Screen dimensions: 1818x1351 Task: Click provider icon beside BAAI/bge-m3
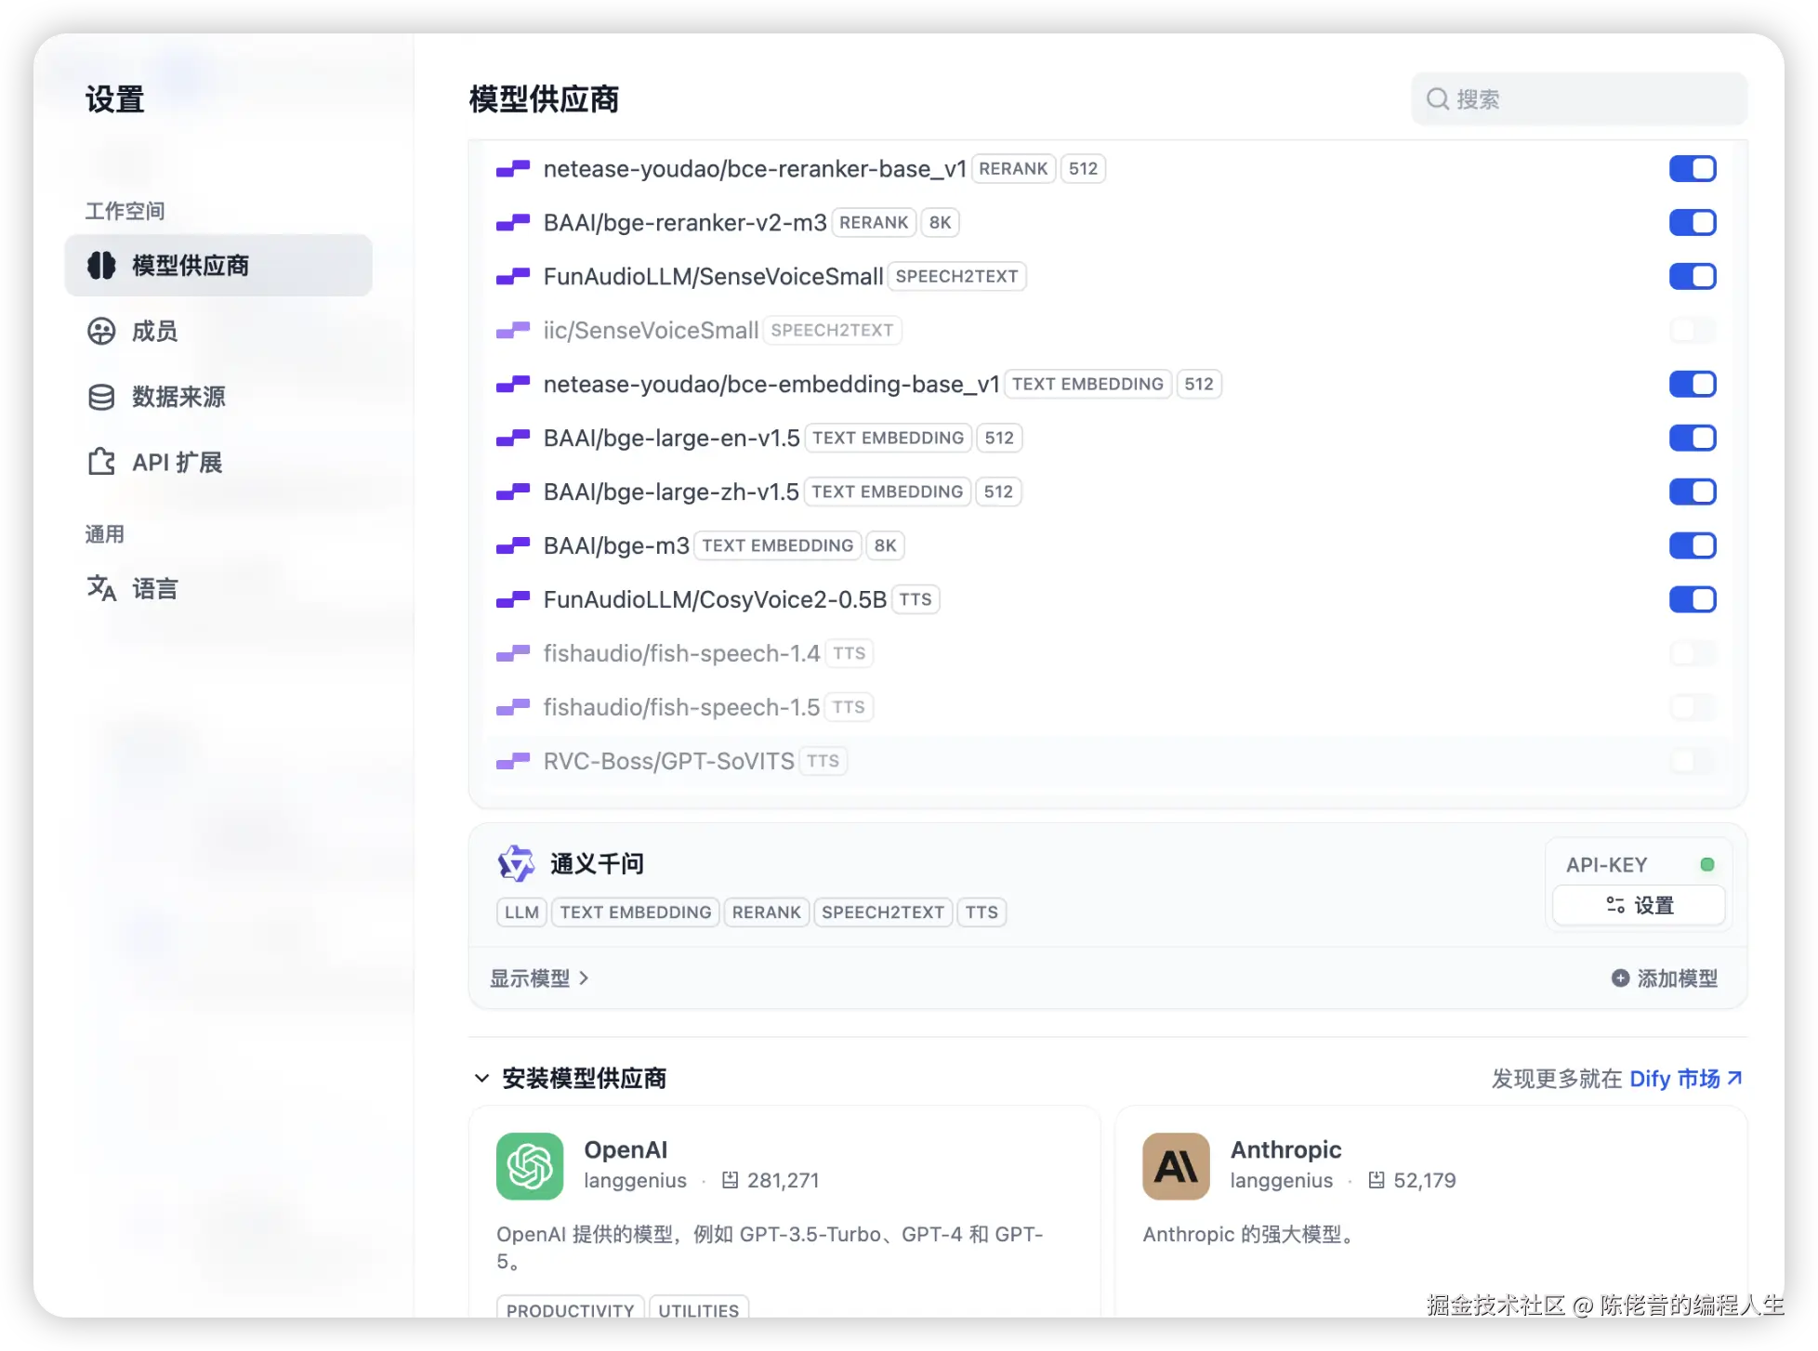tap(513, 546)
